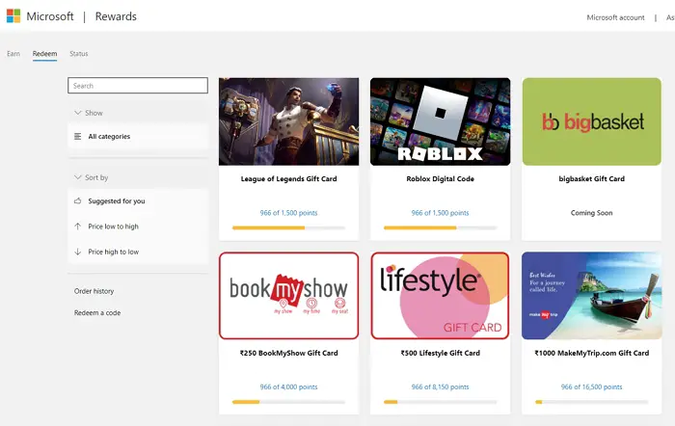The height and width of the screenshot is (426, 675).
Task: Click the Search input field
Action: 138,85
